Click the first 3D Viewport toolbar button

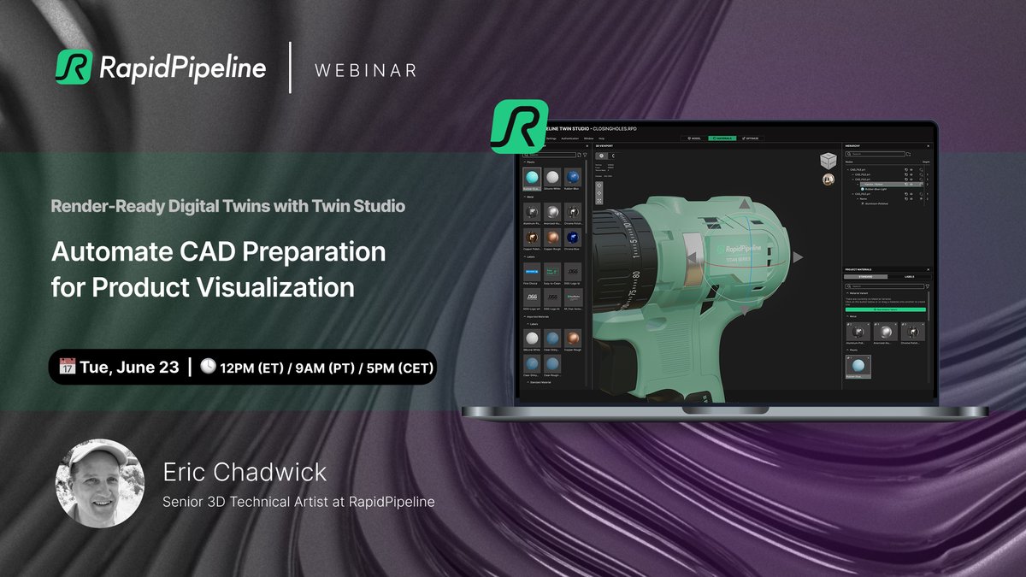coord(601,156)
